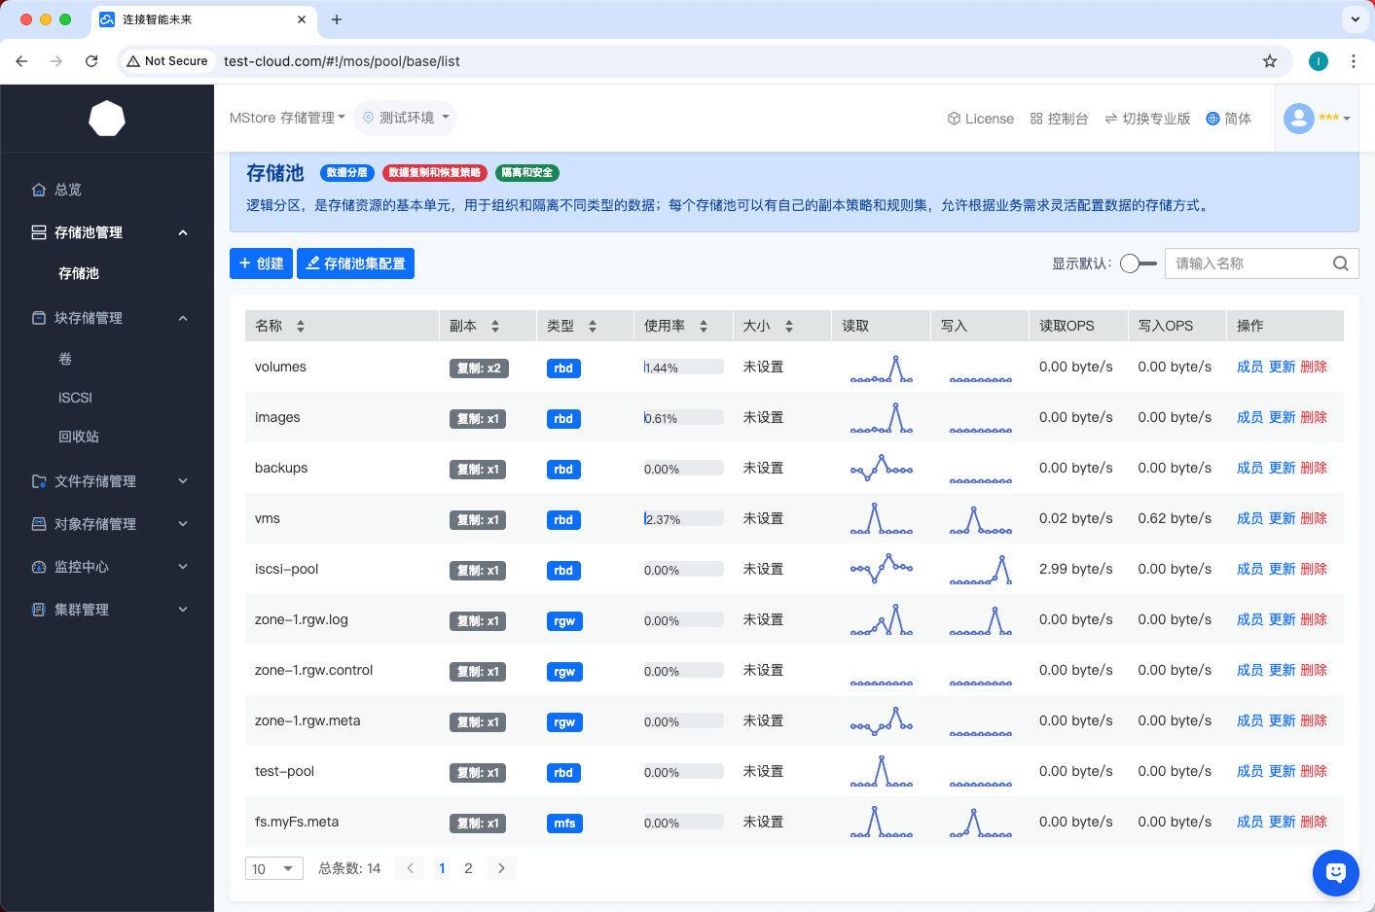Click the search magnifier icon in name field

(x=1340, y=263)
